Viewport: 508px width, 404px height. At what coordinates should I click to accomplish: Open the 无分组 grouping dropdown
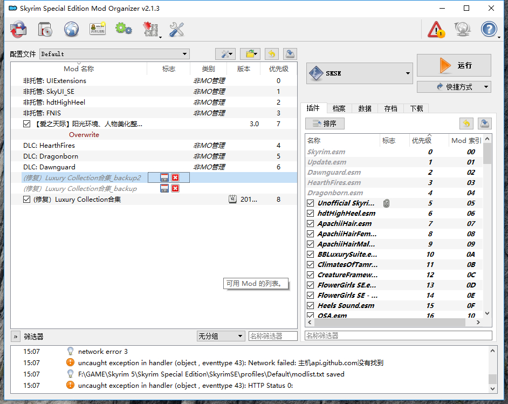pos(221,336)
